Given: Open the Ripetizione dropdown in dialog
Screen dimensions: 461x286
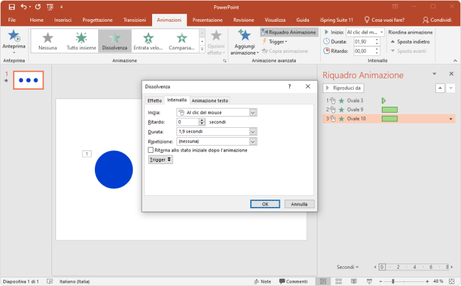Looking at the screenshot, I should (252, 142).
